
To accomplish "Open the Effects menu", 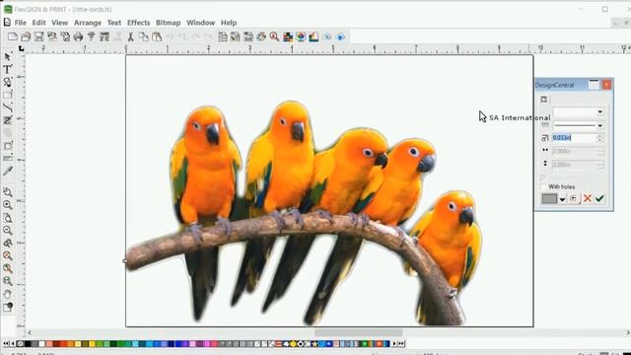I will point(138,23).
